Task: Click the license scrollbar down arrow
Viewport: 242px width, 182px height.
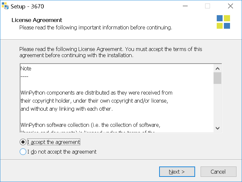Action: pos(217,128)
